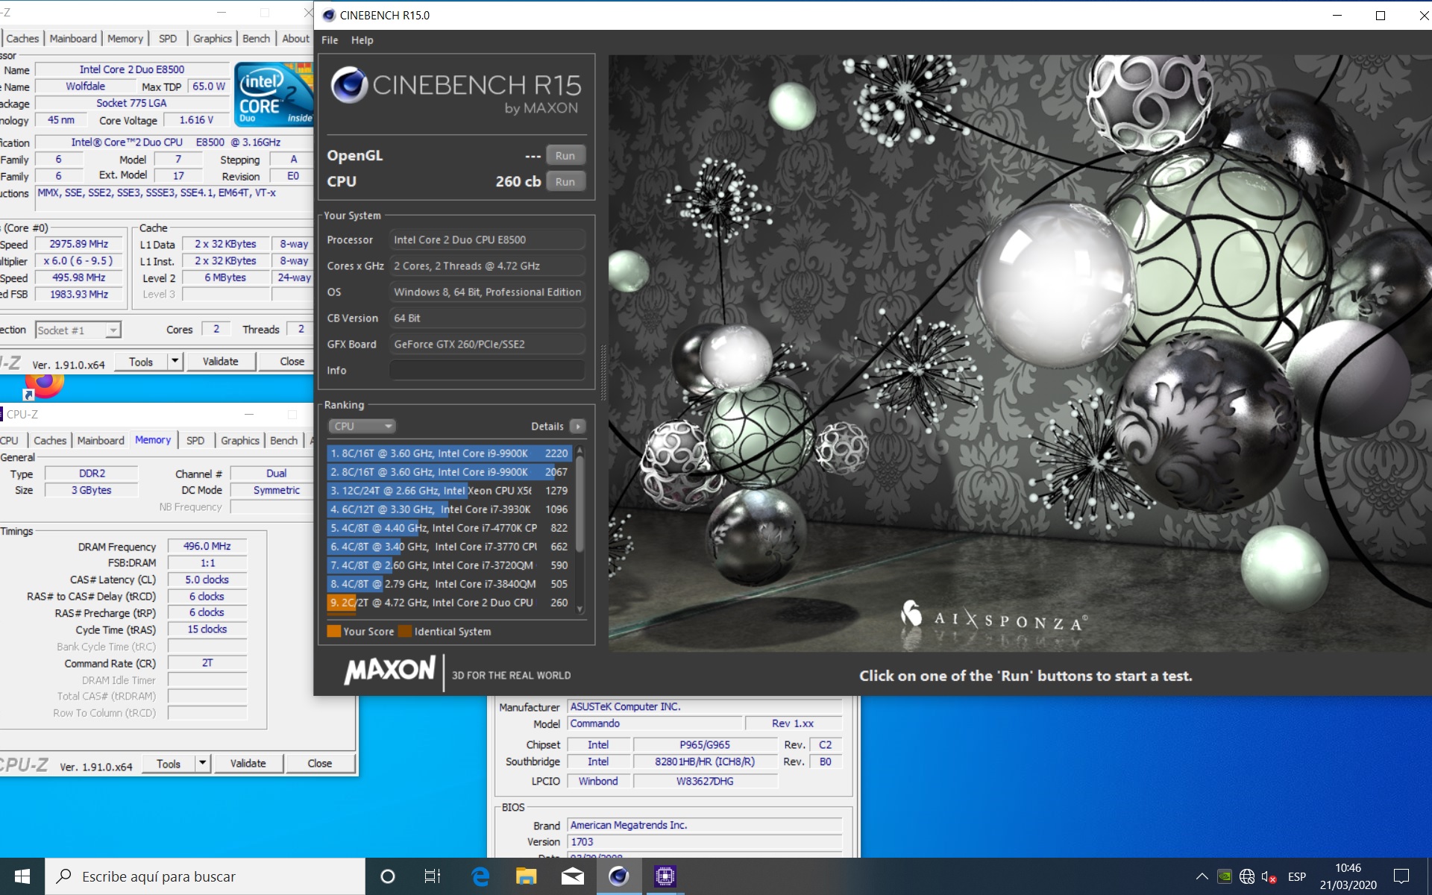Image resolution: width=1432 pixels, height=895 pixels.
Task: Run the OpenGL benchmark
Action: point(565,155)
